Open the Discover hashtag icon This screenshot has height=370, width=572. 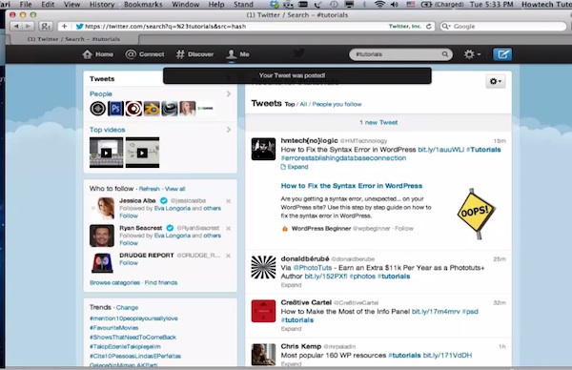[180, 54]
